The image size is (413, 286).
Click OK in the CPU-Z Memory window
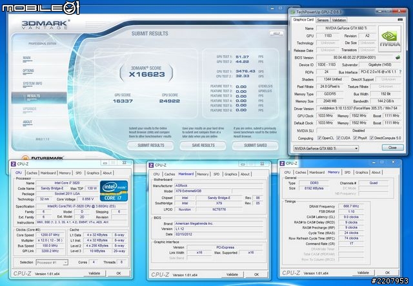(387, 272)
